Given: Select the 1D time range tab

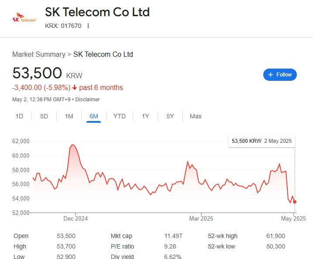Looking at the screenshot, I should (19, 116).
